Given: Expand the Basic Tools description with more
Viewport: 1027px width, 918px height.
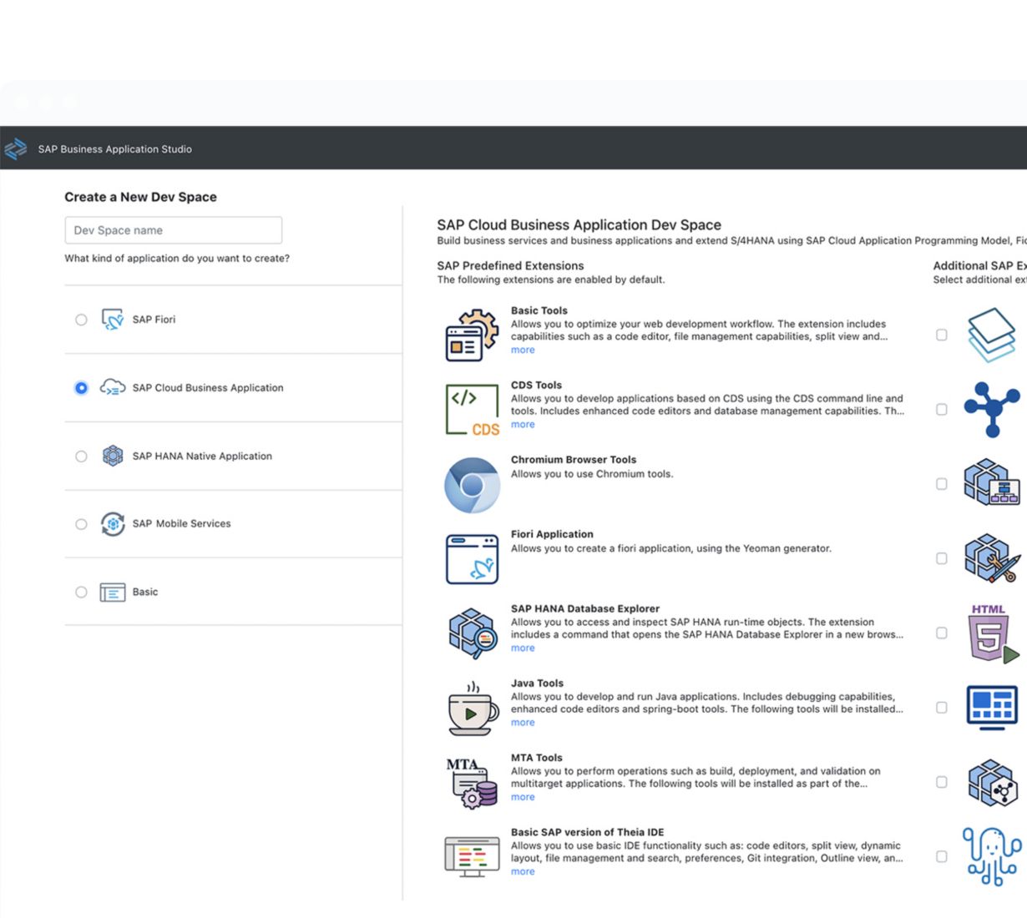Looking at the screenshot, I should pyautogui.click(x=523, y=351).
